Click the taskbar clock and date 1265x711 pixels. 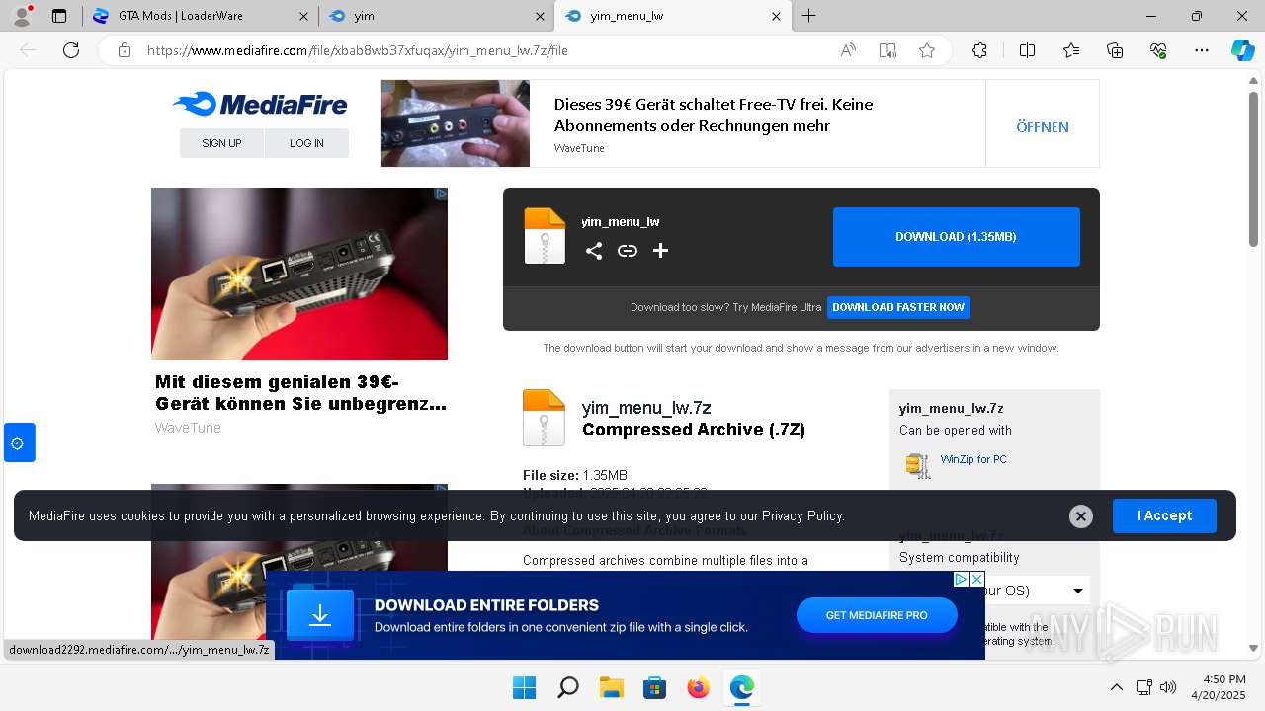tap(1218, 687)
